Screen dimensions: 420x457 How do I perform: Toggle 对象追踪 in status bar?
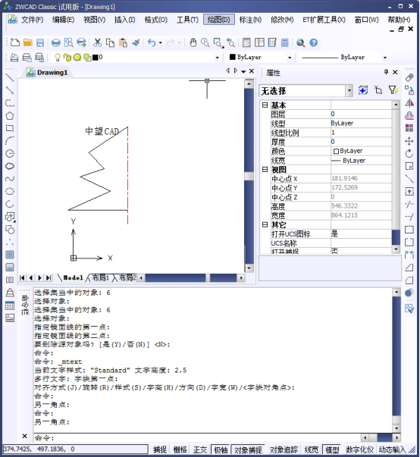[284, 449]
